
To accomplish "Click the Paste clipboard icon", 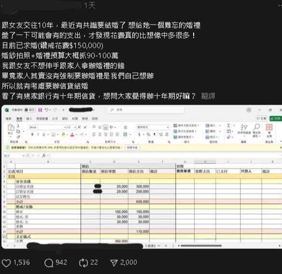I will [11, 127].
